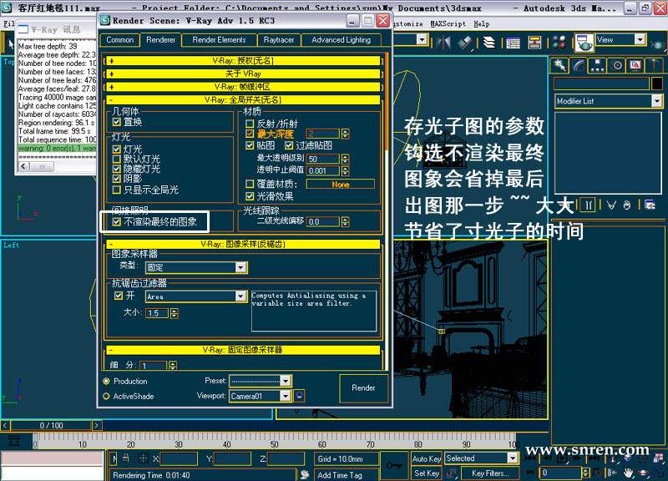The width and height of the screenshot is (668, 481).
Task: Click the 二级光线偏移 value field
Action: coord(323,221)
